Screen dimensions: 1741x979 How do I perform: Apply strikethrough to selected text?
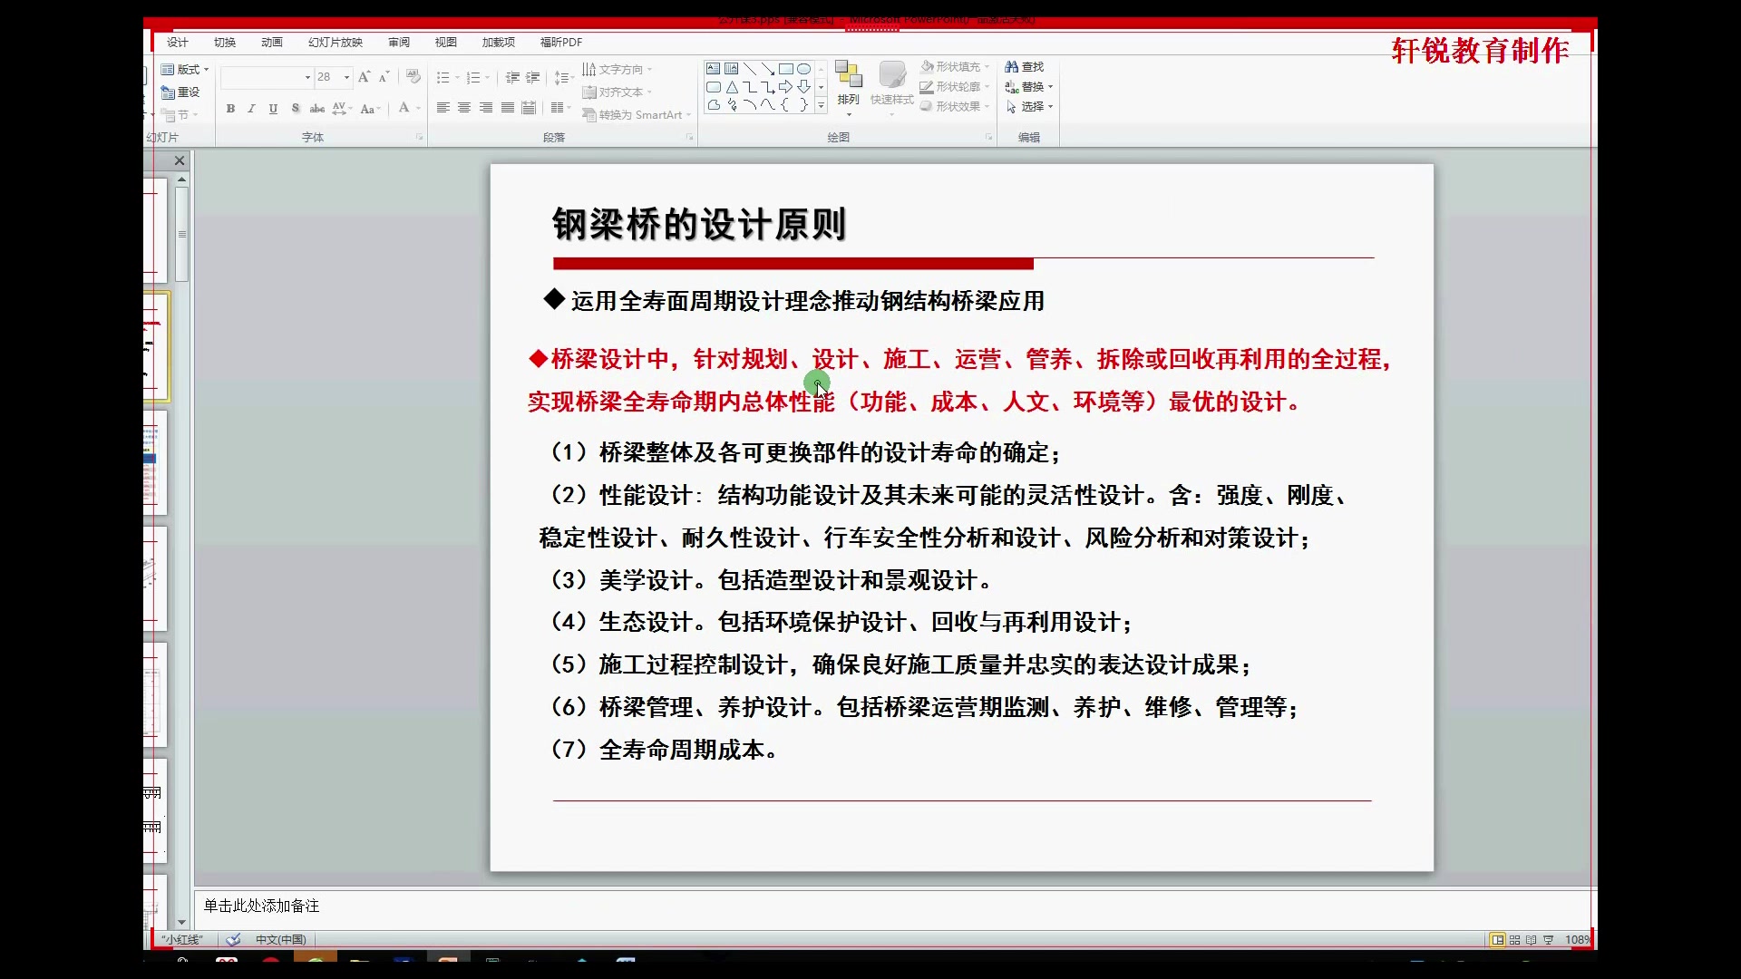click(316, 109)
